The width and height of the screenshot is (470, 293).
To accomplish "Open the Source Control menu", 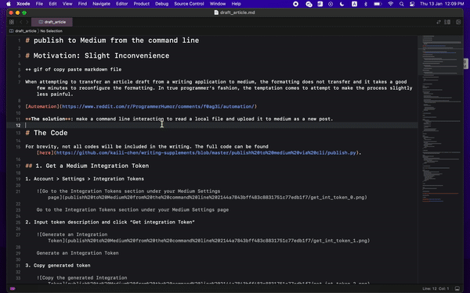I will (x=189, y=4).
